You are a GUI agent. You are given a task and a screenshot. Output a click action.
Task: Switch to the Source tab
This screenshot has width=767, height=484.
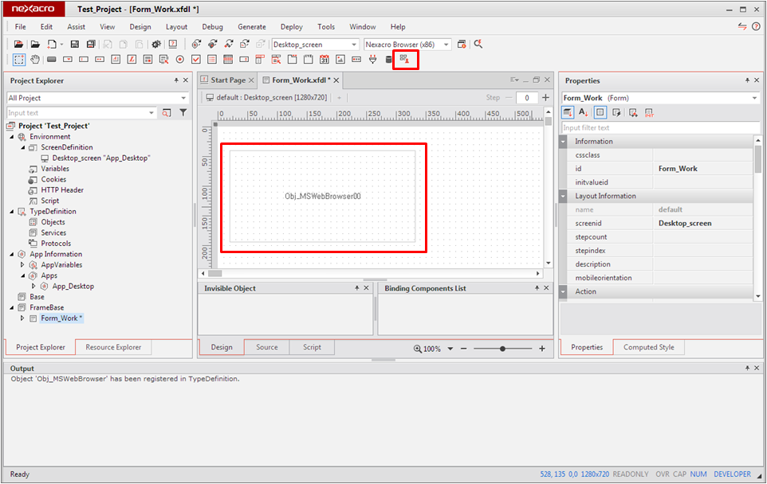pos(267,347)
